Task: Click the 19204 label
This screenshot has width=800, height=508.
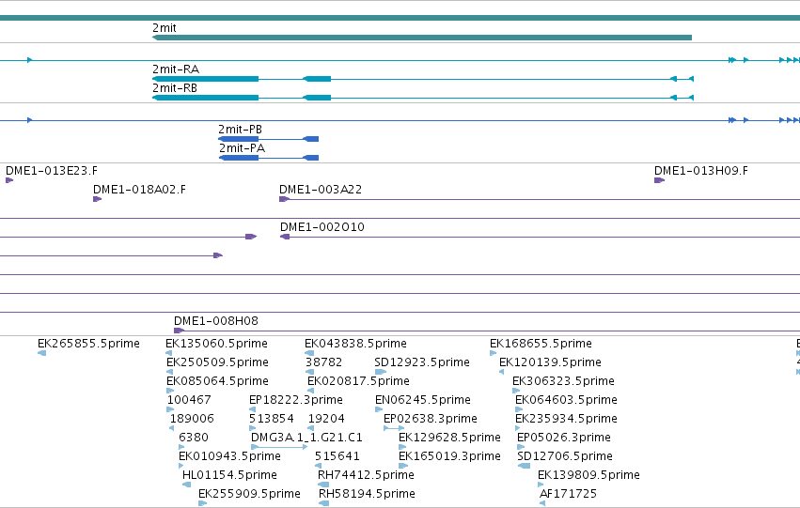Action: coord(326,419)
